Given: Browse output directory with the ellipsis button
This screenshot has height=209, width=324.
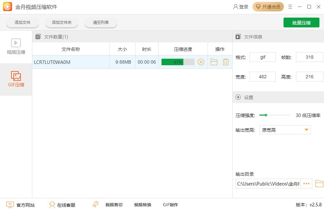Looking at the screenshot, I should click(306, 184).
